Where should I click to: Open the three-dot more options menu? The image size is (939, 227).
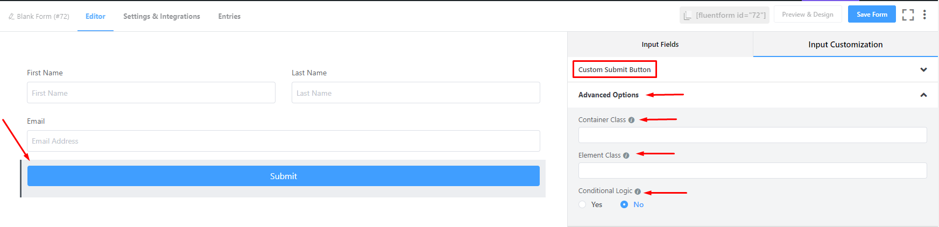click(924, 15)
